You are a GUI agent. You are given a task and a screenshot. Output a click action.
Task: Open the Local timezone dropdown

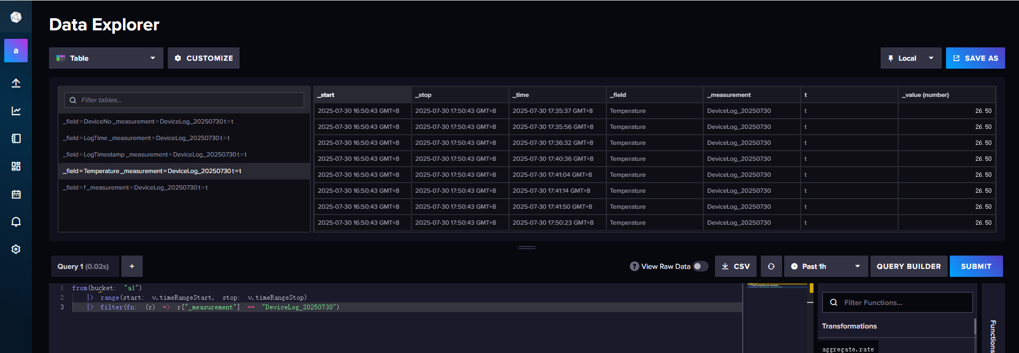pyautogui.click(x=911, y=58)
